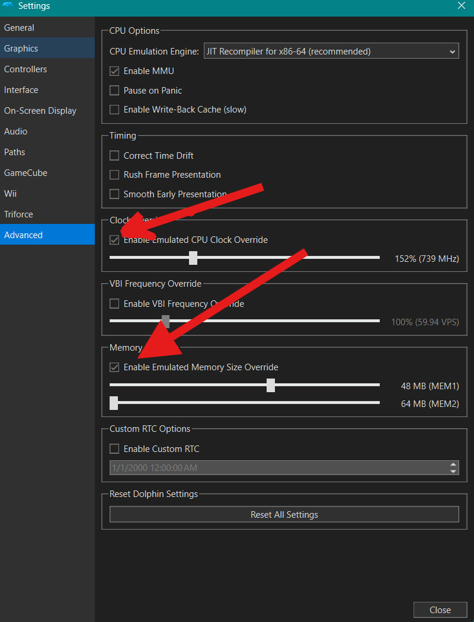
Task: Enable the Custom RTC checkbox
Action: 114,449
